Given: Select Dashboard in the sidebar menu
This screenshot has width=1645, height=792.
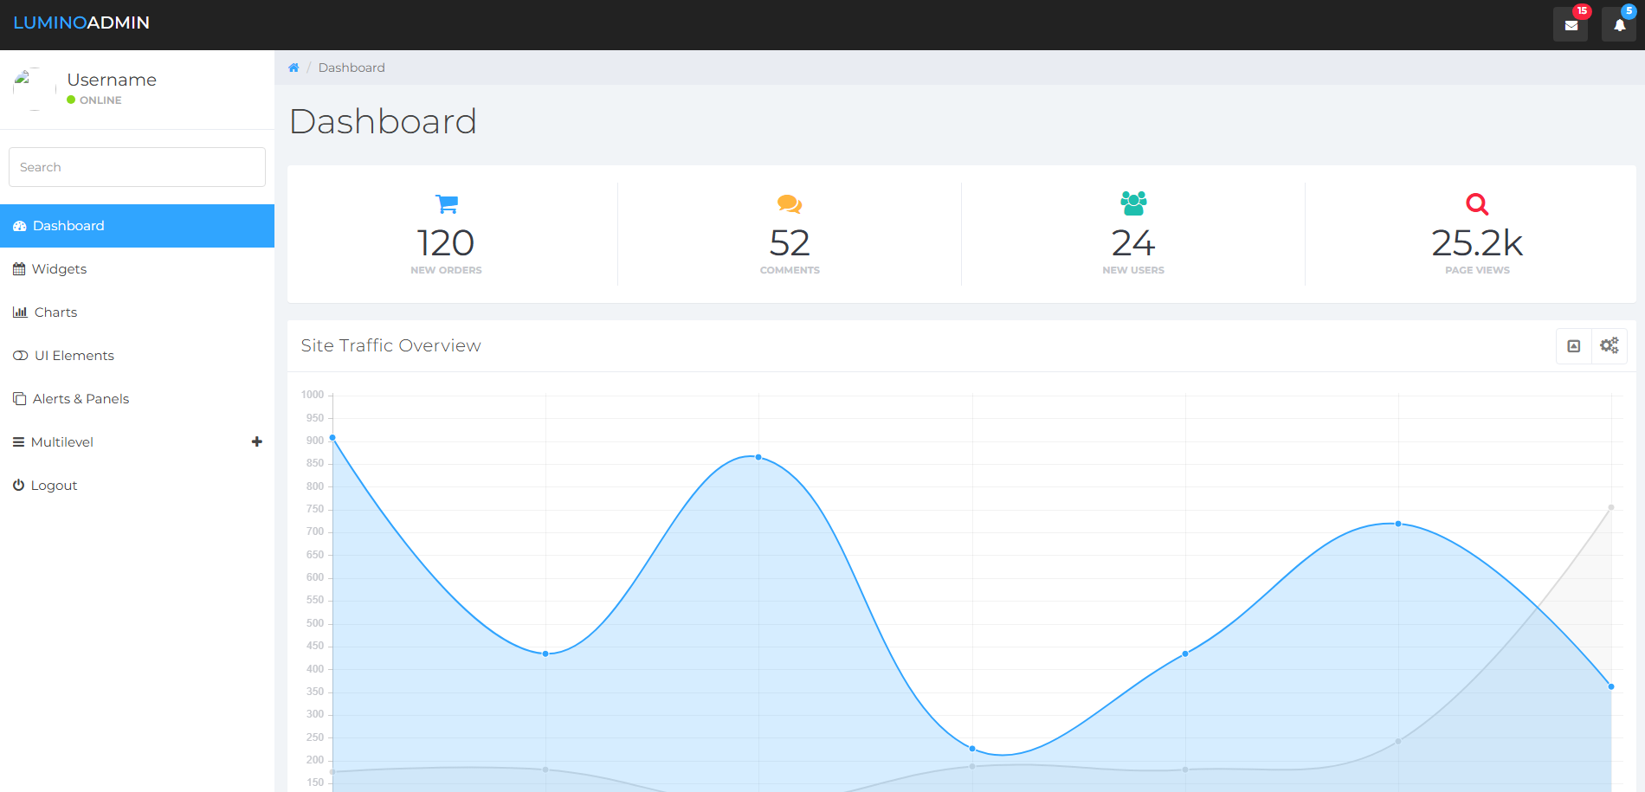Looking at the screenshot, I should click(x=137, y=226).
